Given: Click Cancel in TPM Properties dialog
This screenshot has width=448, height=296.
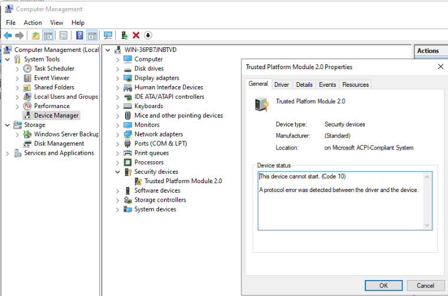Looking at the screenshot, I should [x=425, y=285].
